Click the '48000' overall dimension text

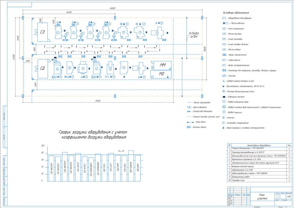112,8
